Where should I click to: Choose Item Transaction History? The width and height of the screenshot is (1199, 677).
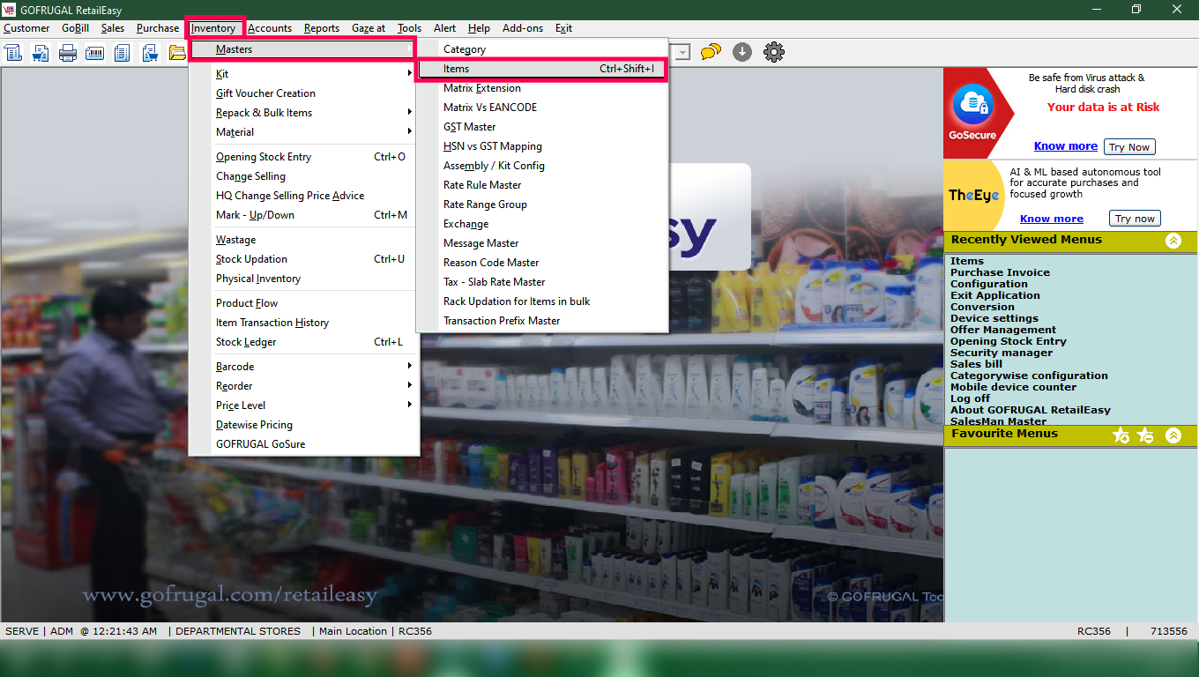click(x=304, y=323)
